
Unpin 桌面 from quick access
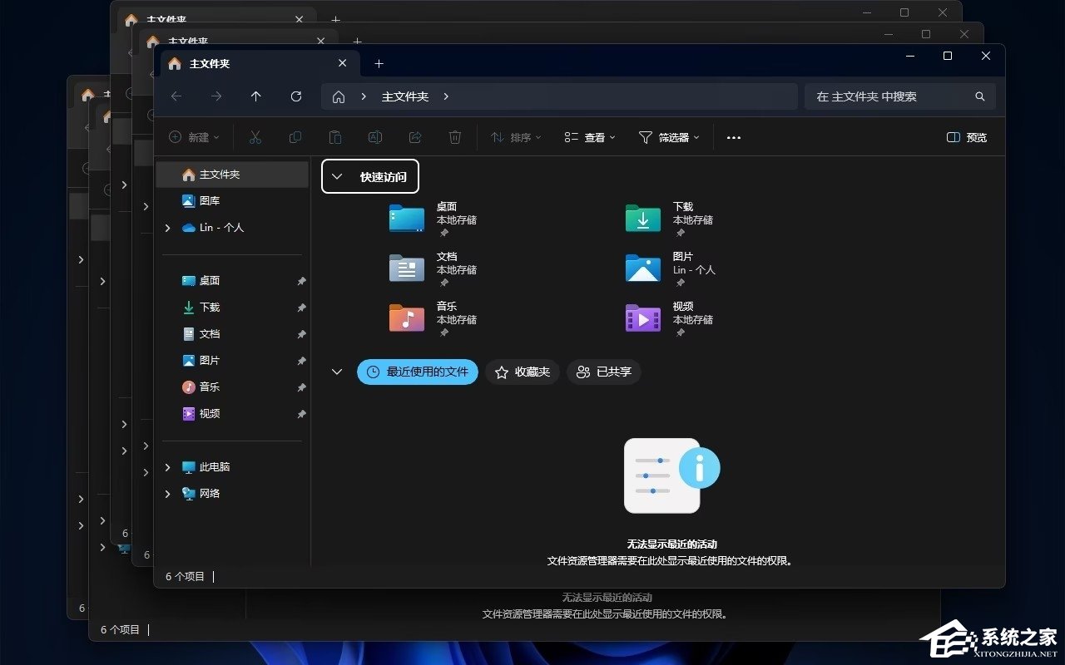click(x=301, y=281)
